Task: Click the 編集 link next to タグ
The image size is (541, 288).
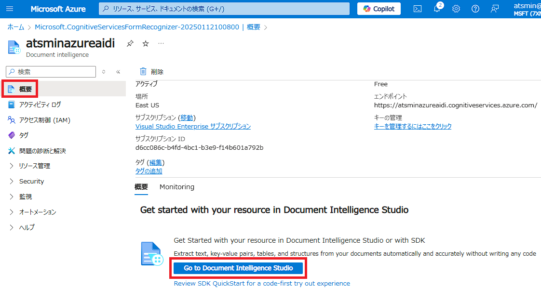Action: [x=156, y=162]
